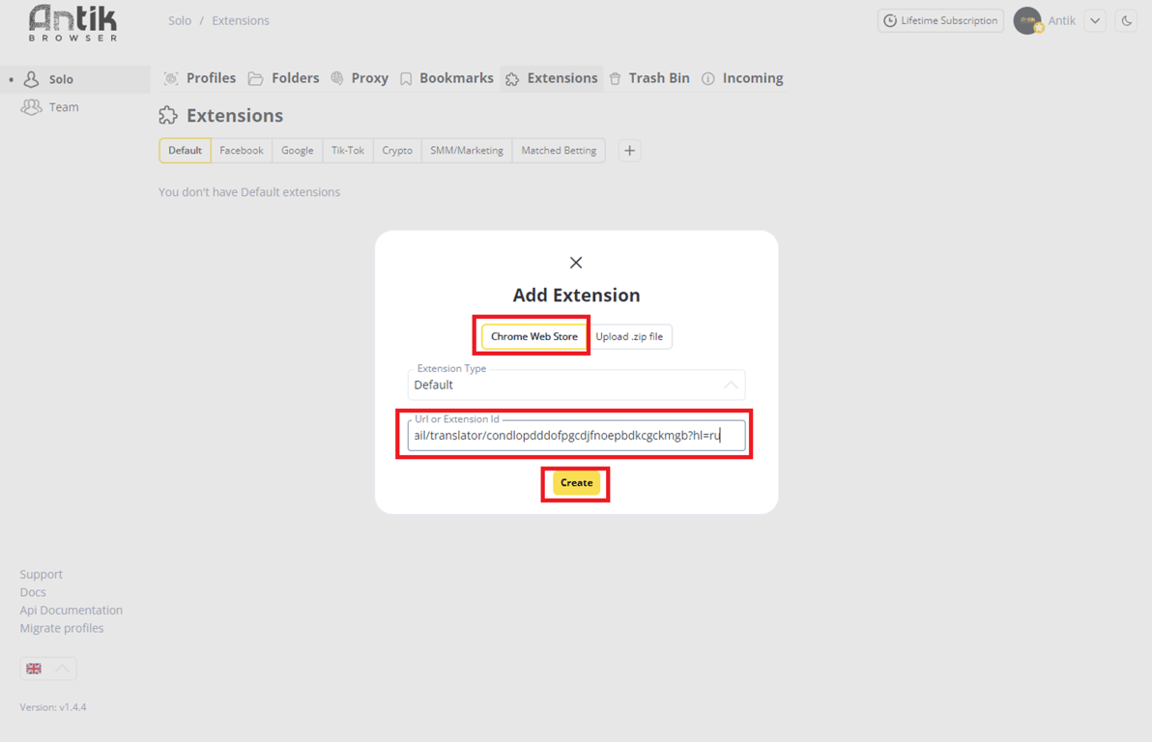1152x742 pixels.
Task: Open the Trash Bin tab
Action: [649, 78]
